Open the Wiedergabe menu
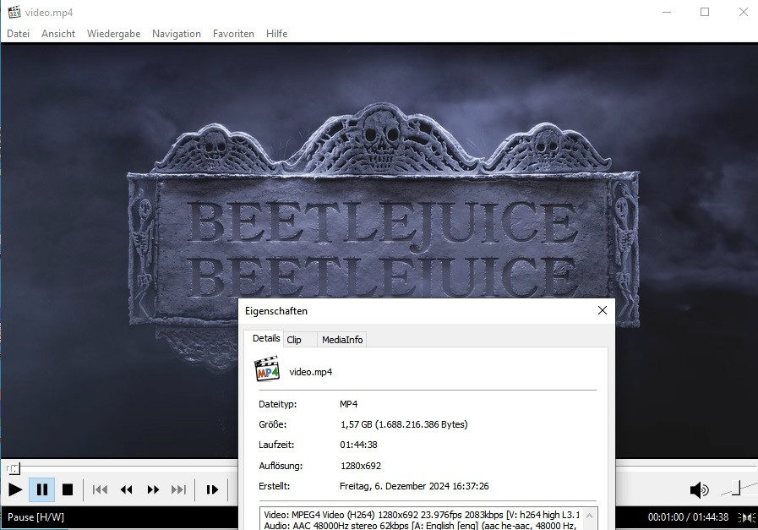Screen dimensions: 758x530 tap(113, 34)
